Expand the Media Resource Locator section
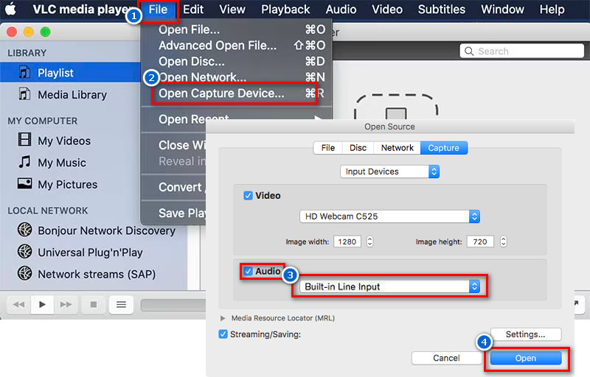Screen dimensions: 590x377 (223, 318)
